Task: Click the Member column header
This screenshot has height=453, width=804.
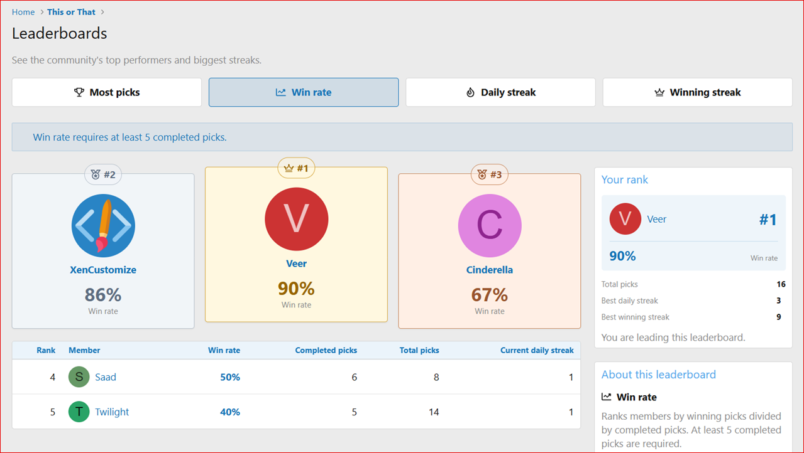Action: pyautogui.click(x=84, y=350)
